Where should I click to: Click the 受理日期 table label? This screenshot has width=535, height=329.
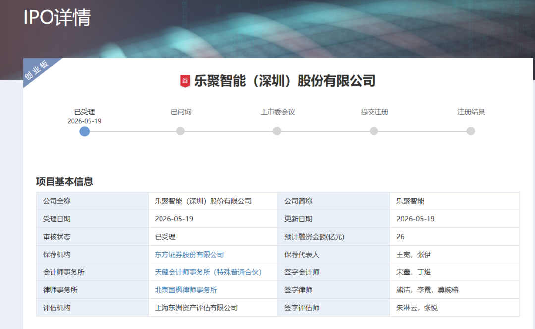click(56, 219)
